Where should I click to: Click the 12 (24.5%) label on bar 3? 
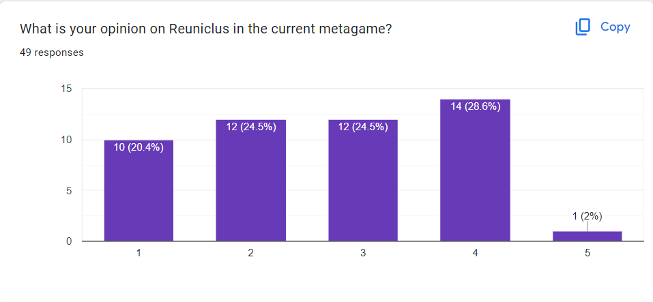pyautogui.click(x=363, y=127)
